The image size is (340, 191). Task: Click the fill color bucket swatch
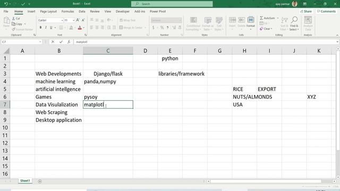pos(71,28)
